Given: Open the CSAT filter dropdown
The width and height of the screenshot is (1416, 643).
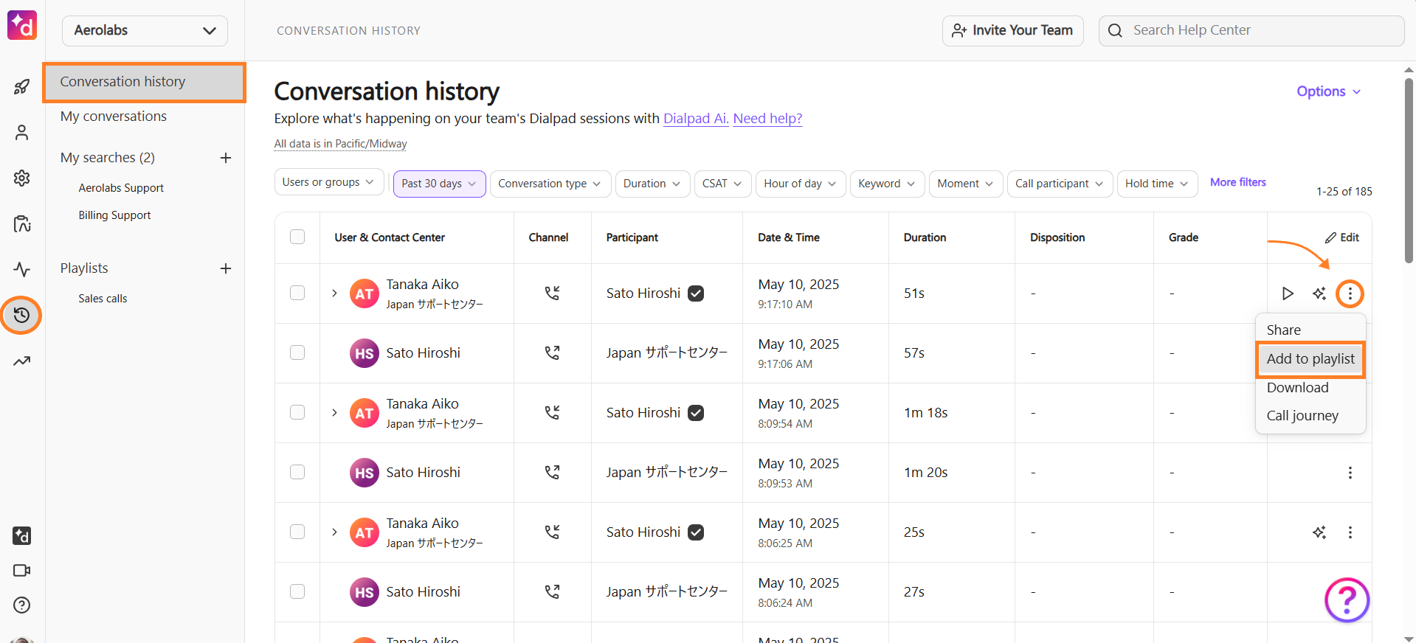Looking at the screenshot, I should (x=722, y=184).
